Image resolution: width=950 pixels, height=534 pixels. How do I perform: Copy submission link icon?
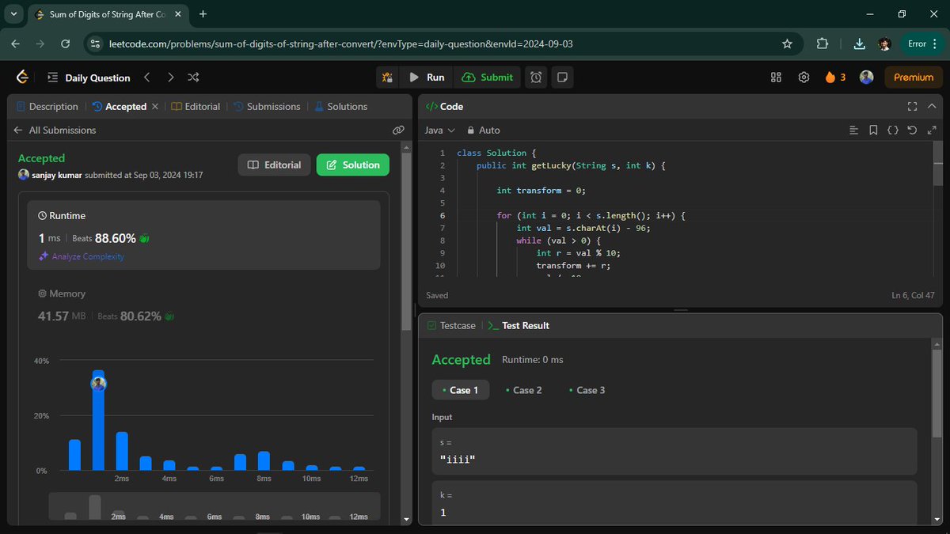(x=398, y=131)
